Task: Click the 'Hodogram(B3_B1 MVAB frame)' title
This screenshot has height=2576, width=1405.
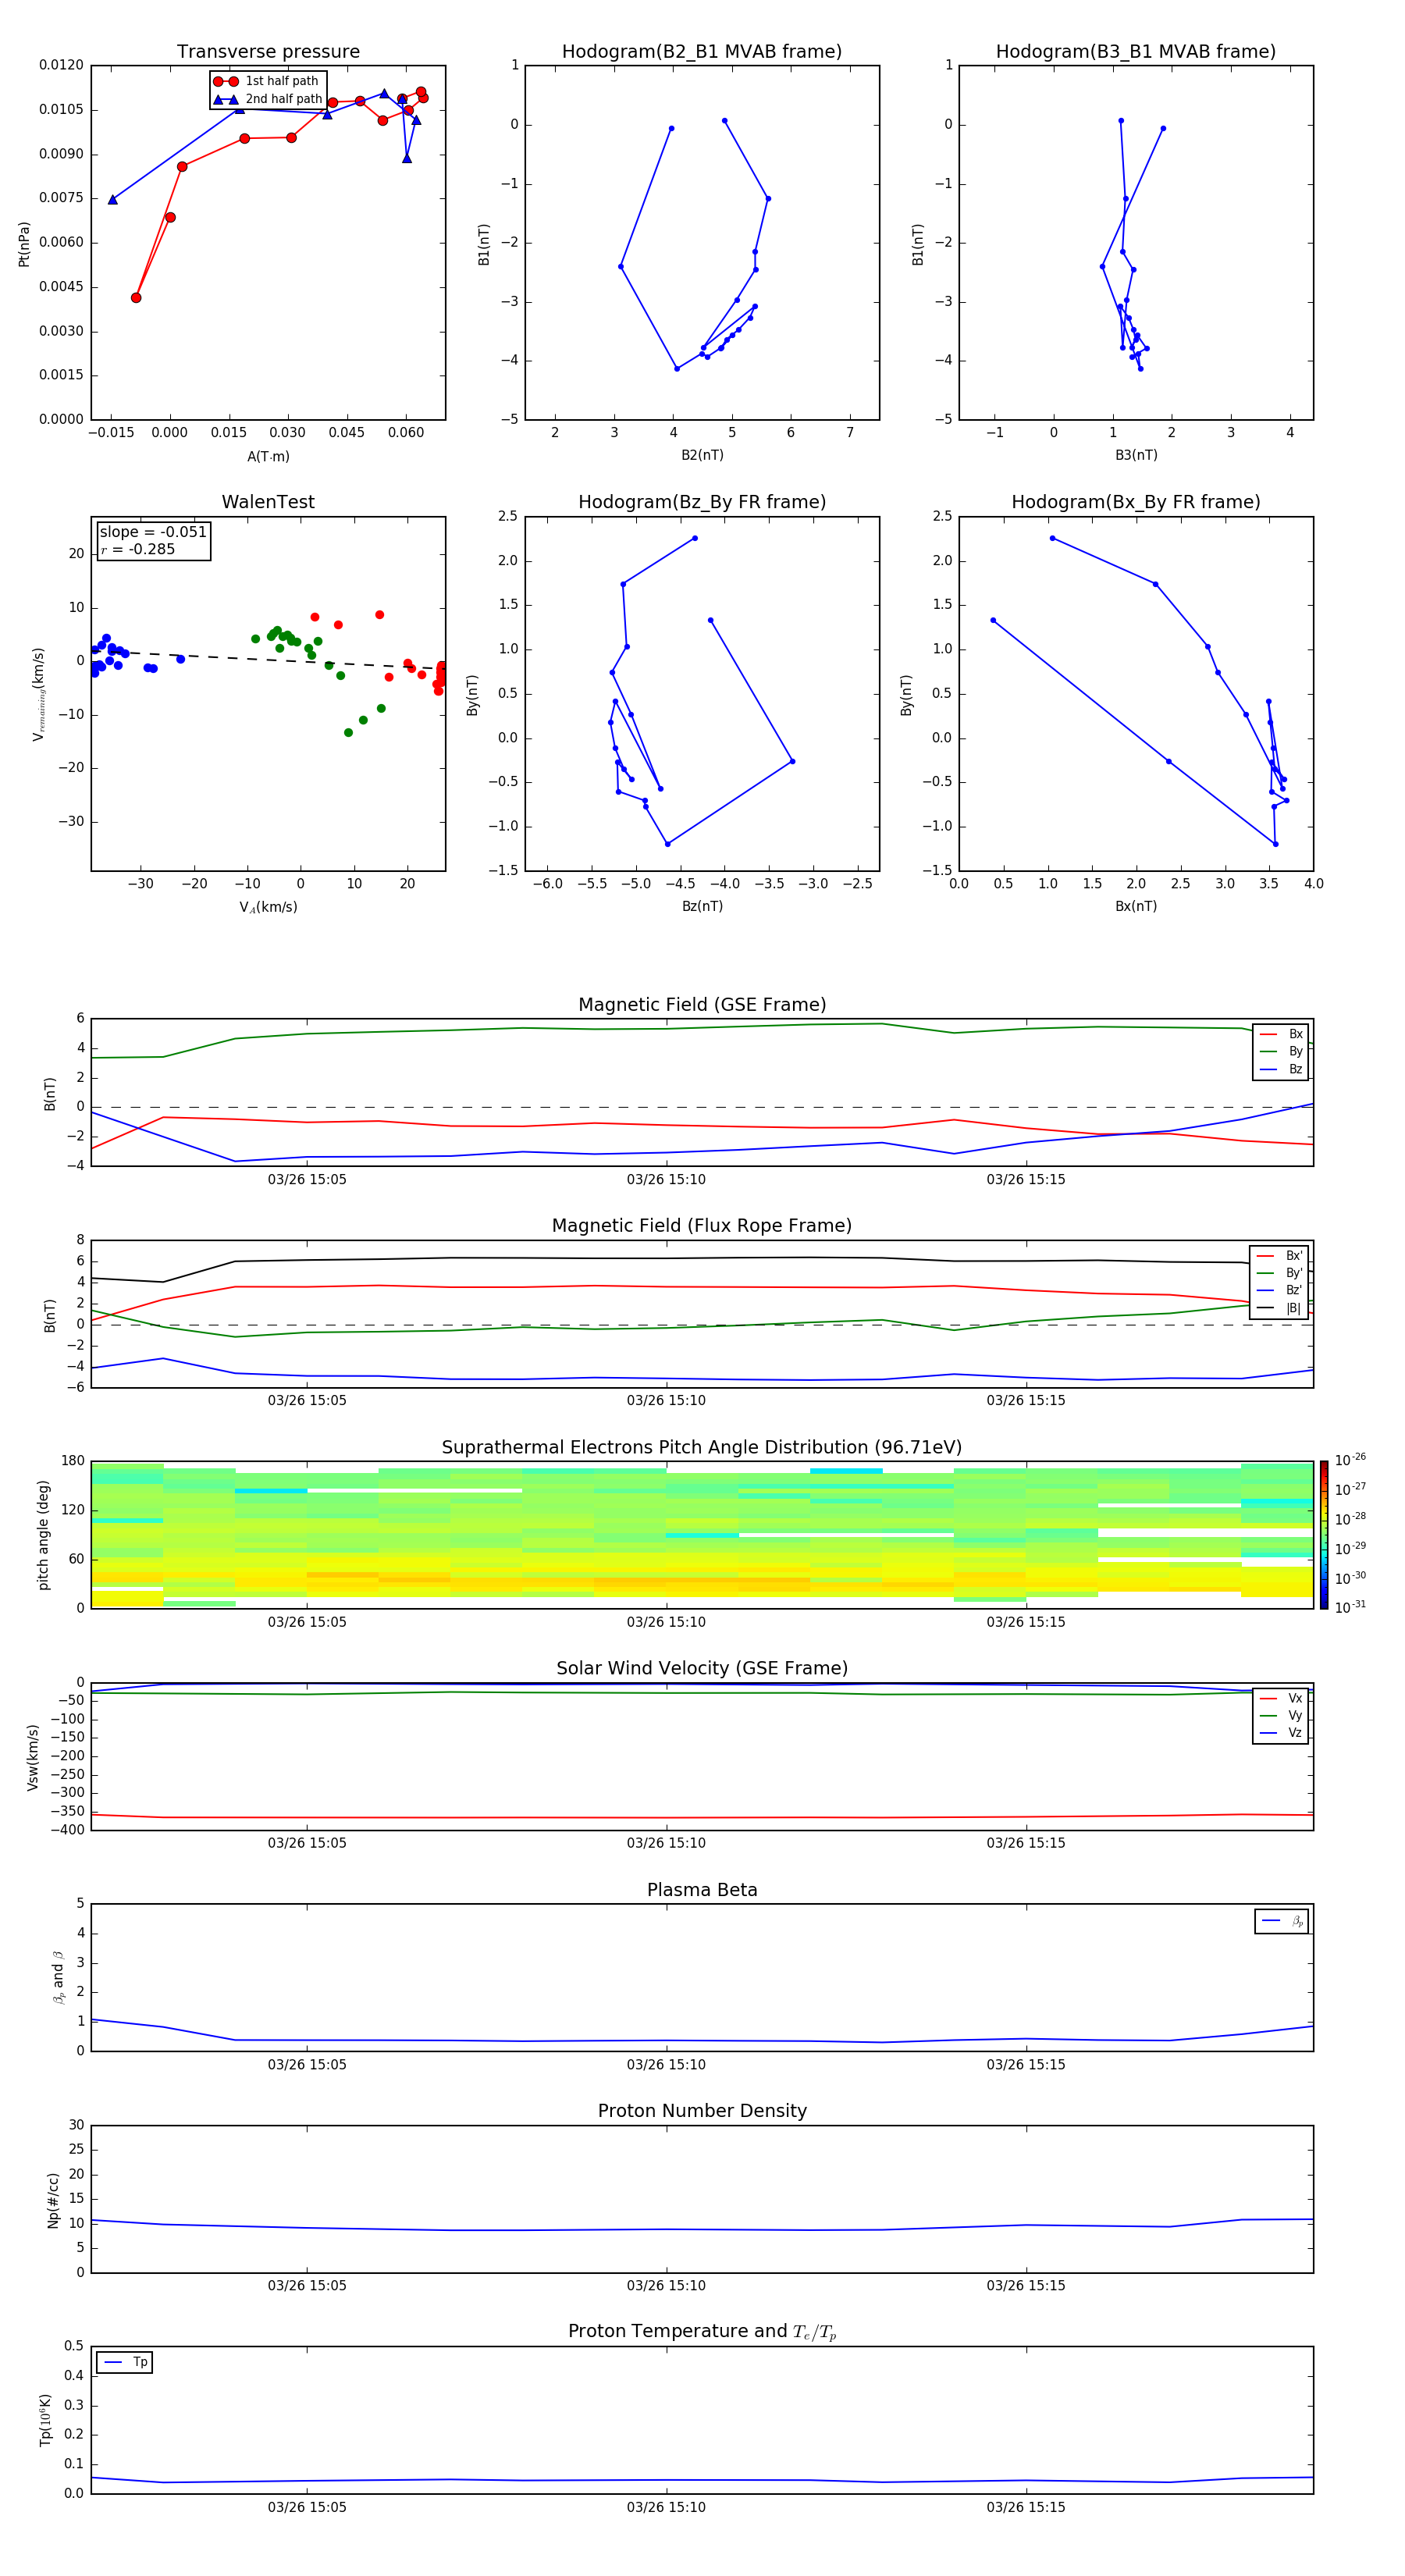Action: (1136, 52)
